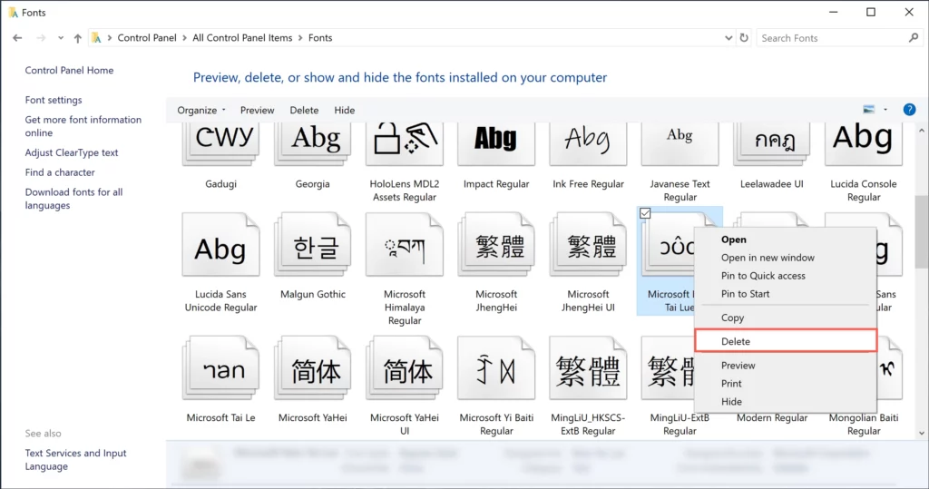Select the Microsoft JhengHei font icon

tap(496, 245)
